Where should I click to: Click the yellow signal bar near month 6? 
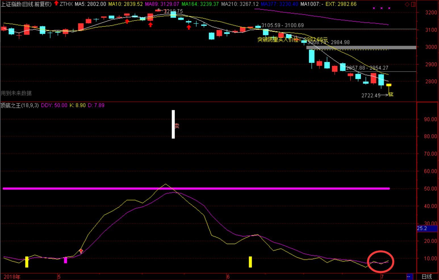[250, 262]
